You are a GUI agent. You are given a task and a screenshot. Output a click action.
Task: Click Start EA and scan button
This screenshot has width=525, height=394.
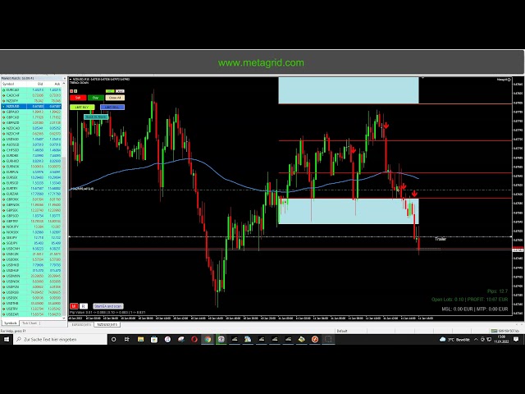(x=107, y=306)
